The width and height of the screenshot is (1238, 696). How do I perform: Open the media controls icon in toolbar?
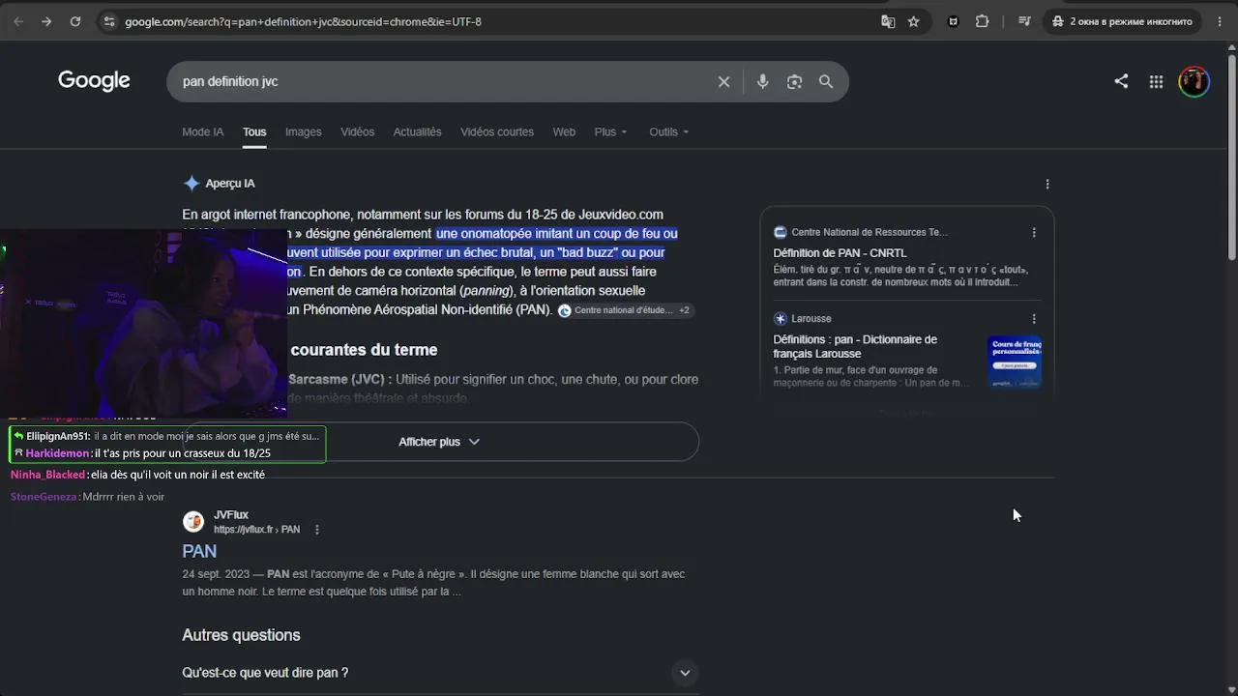click(x=1024, y=21)
